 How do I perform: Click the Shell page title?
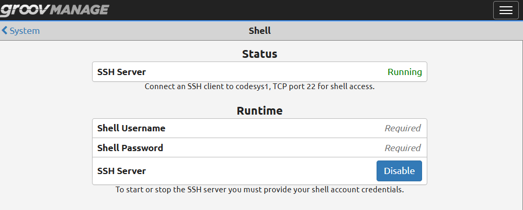(x=259, y=31)
